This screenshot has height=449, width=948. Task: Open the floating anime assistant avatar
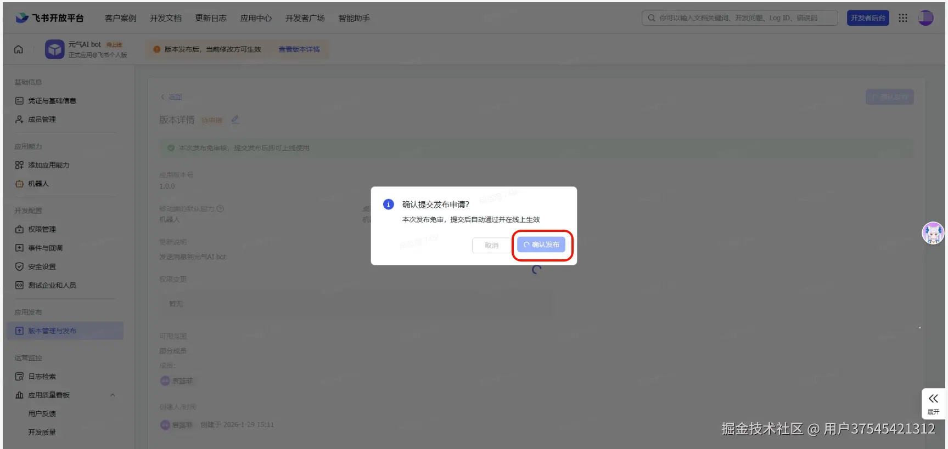pos(933,233)
